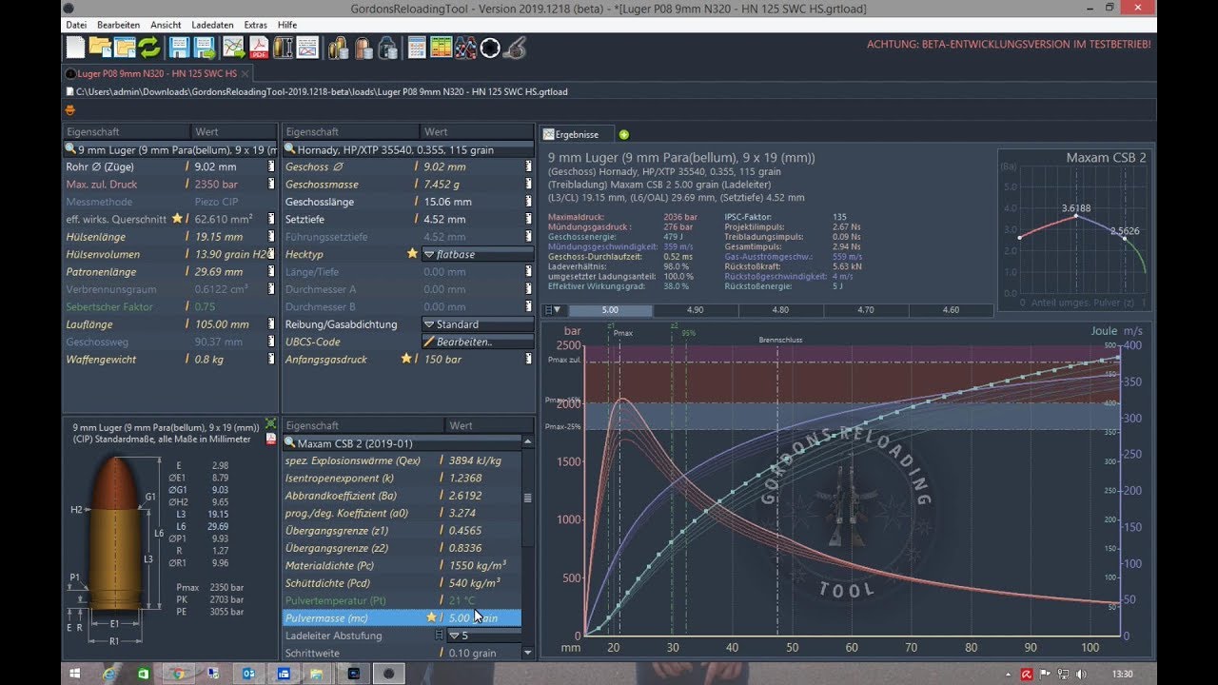Click the PDF icon beside cartridge drawing
Viewport: 1218px width, 685px height.
point(271,439)
